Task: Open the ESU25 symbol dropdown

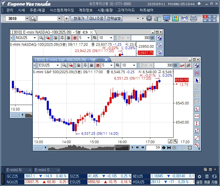Action: pos(58,65)
